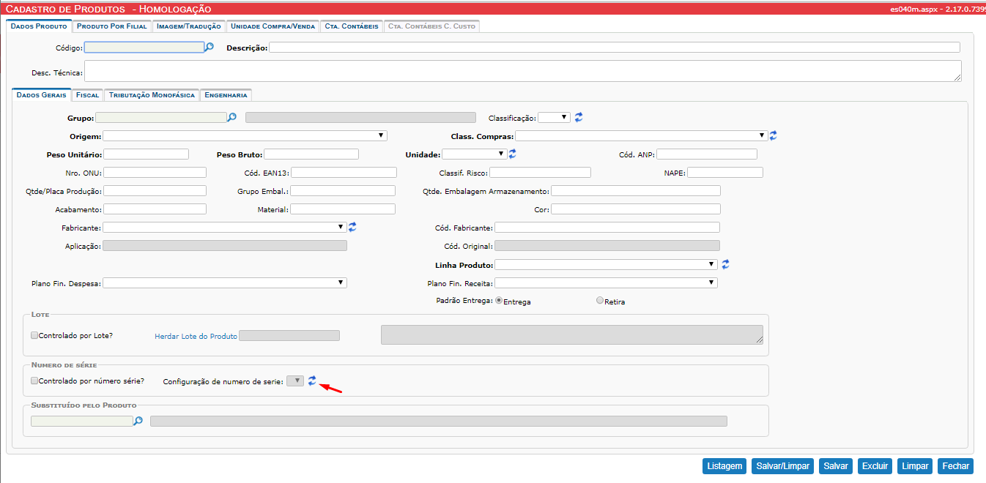Focus the Qtde. Embalagem Armazenamento field
Screen dimensions: 986x483
pyautogui.click(x=636, y=190)
